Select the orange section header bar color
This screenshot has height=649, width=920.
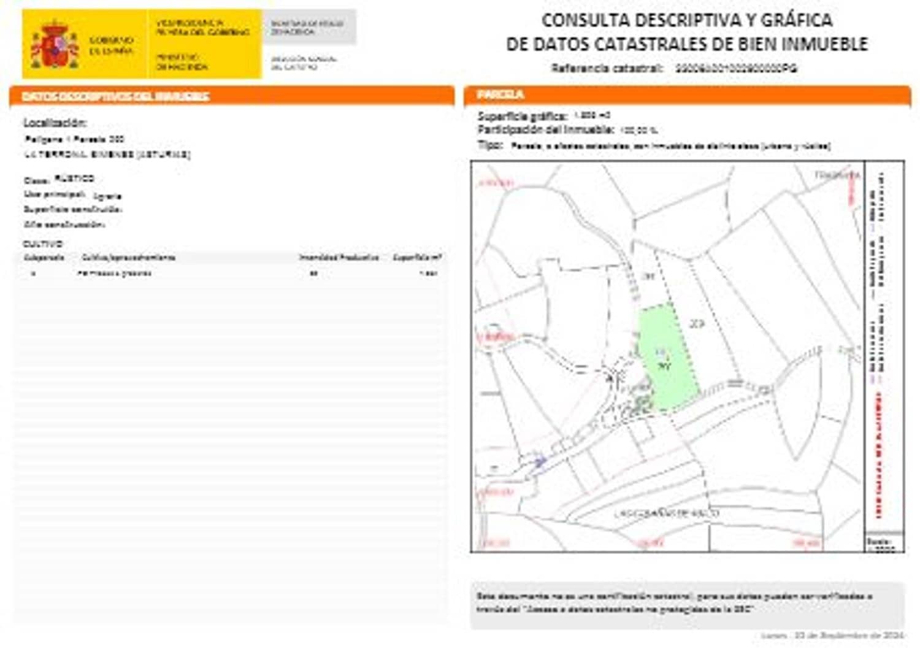coord(233,96)
